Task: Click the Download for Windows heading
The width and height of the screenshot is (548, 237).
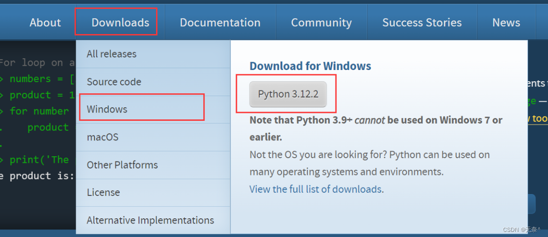Action: click(x=310, y=66)
